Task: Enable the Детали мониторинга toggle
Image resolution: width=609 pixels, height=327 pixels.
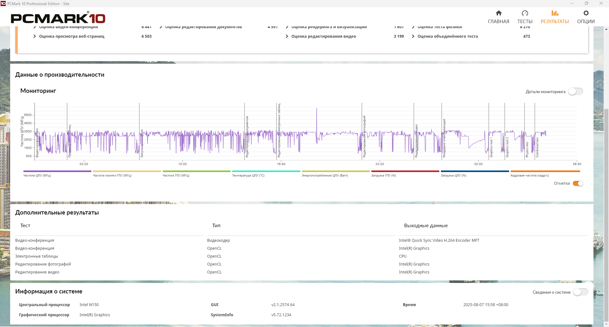Action: click(575, 92)
